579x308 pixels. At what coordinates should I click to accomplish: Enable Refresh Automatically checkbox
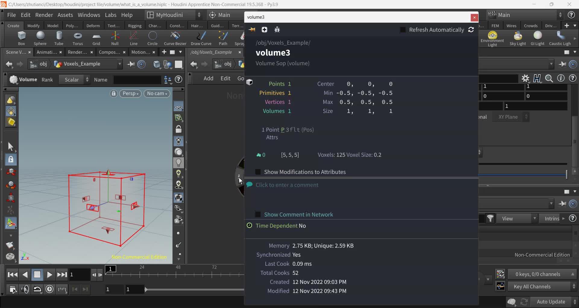point(403,30)
